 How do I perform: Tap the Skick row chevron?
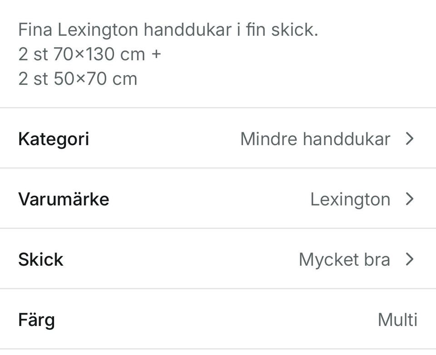point(410,259)
